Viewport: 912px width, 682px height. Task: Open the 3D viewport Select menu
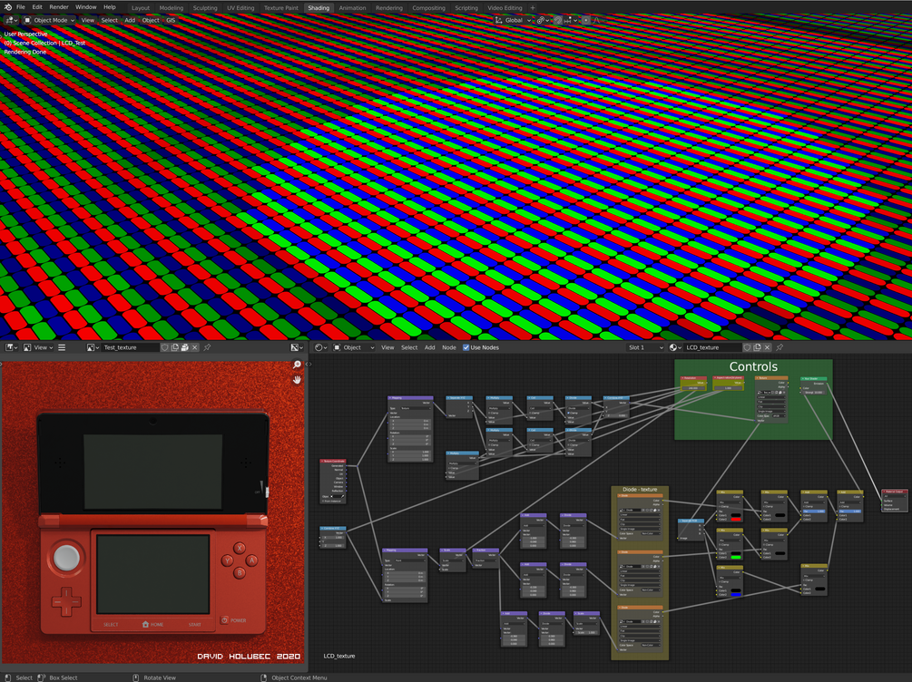coord(109,20)
